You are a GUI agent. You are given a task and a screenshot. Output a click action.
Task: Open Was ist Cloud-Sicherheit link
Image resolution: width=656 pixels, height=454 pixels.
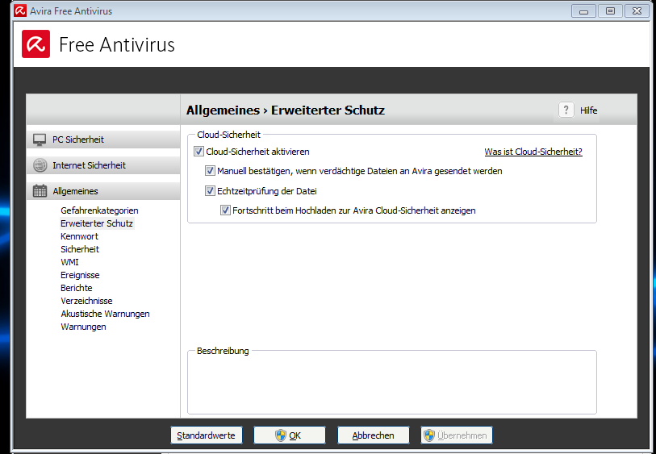coord(533,152)
